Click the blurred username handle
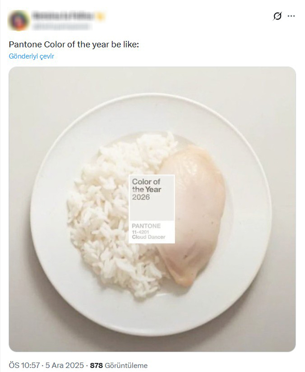 60,26
